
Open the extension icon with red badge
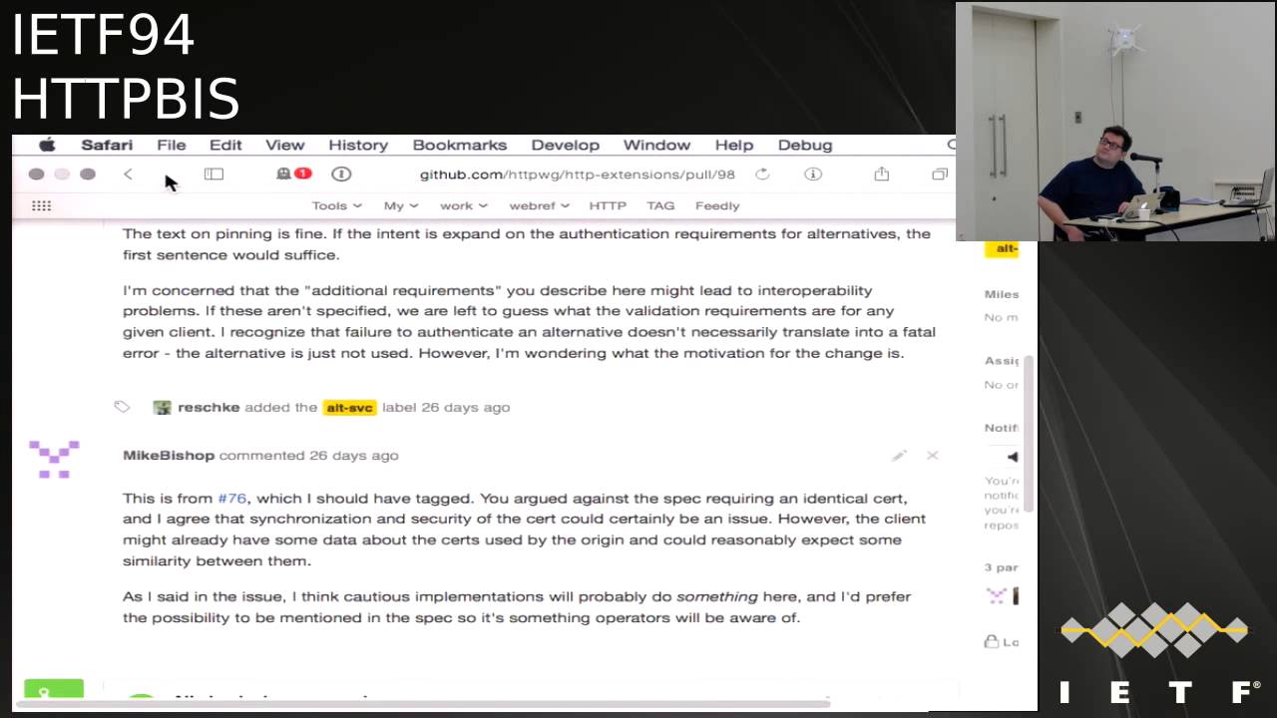293,174
